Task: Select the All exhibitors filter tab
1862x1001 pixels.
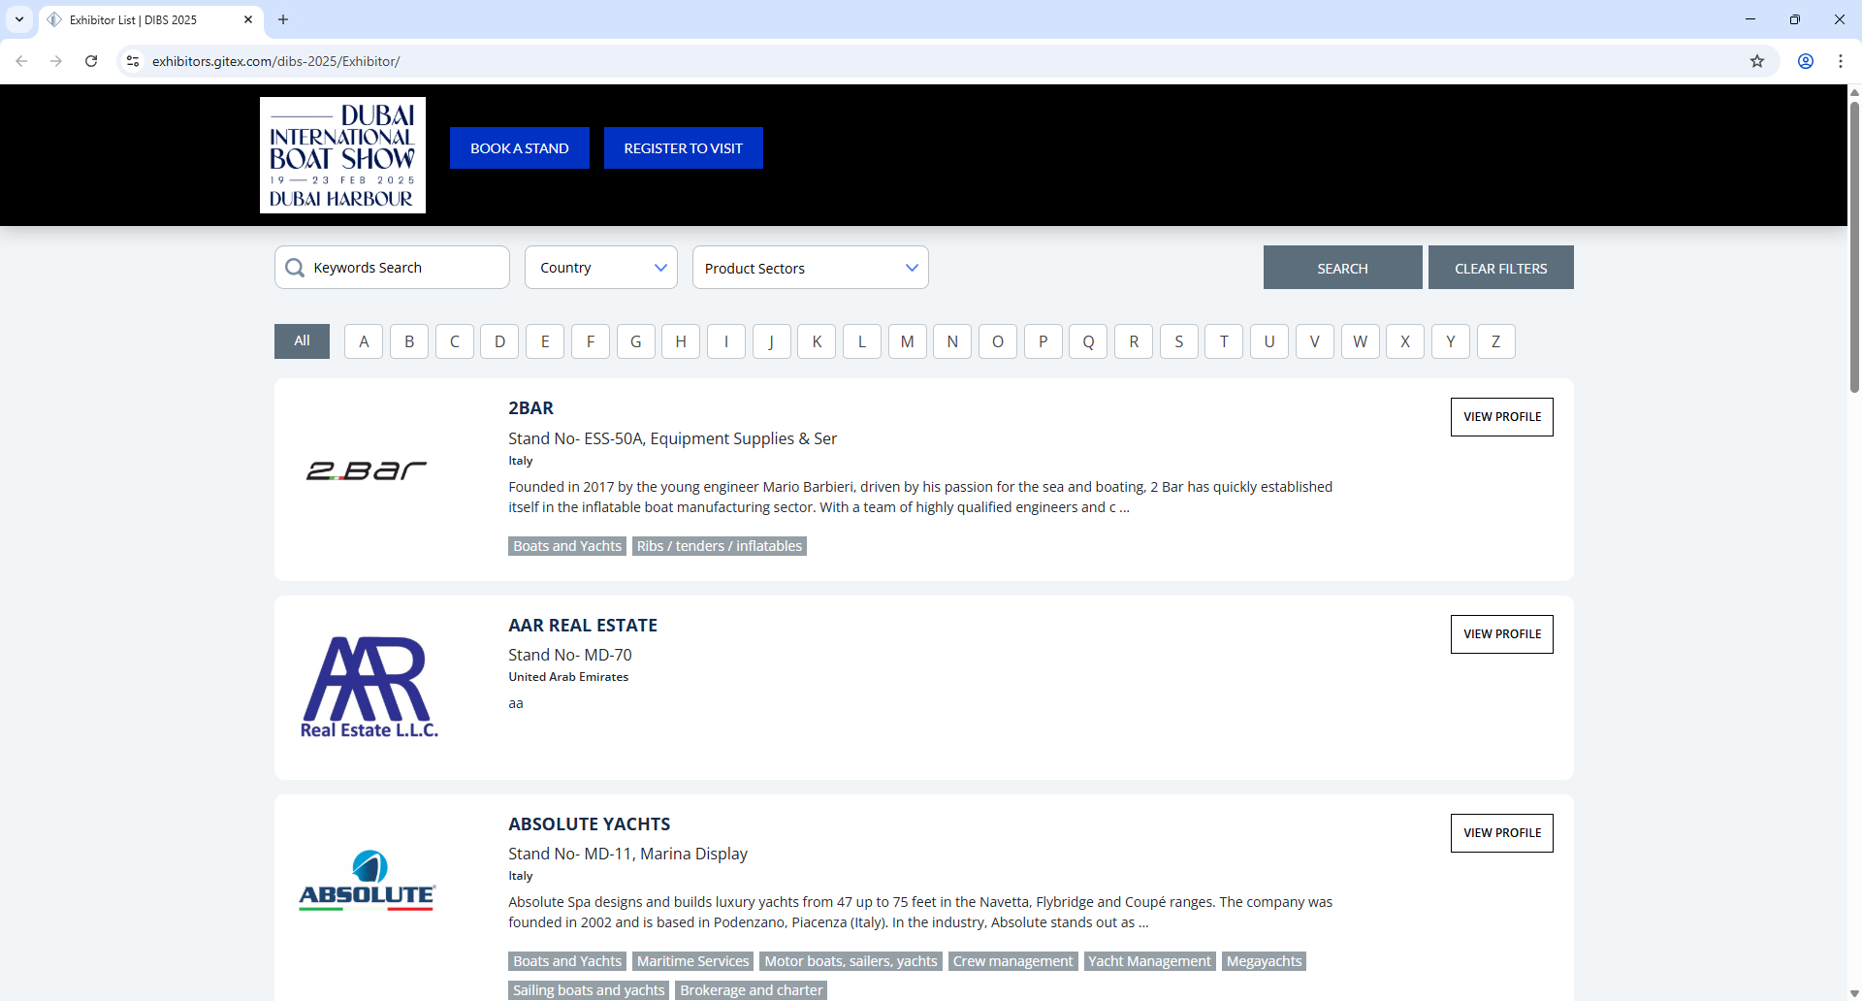Action: point(302,340)
